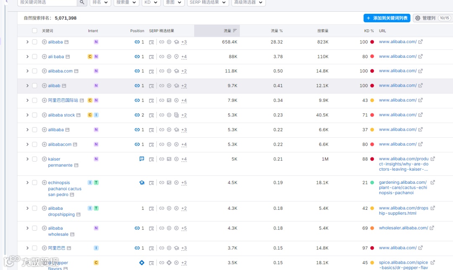Open the 高级筛选器 dropdown

click(248, 3)
